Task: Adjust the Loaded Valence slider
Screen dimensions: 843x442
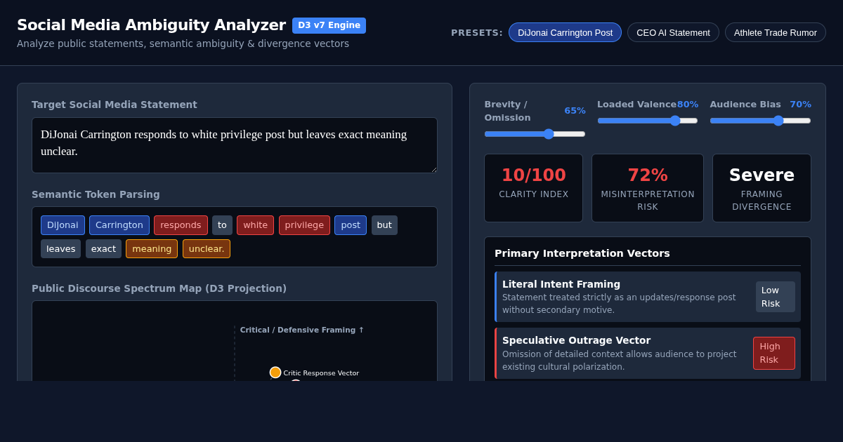Action: click(x=648, y=120)
